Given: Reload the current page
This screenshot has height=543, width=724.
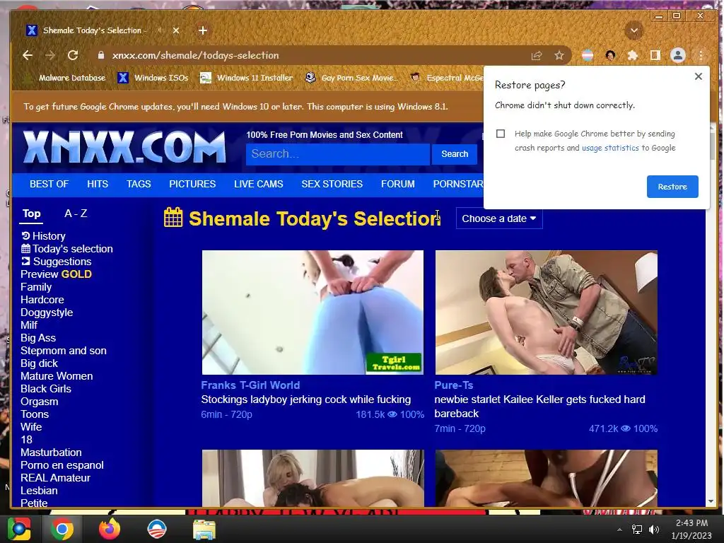Looking at the screenshot, I should (73, 55).
